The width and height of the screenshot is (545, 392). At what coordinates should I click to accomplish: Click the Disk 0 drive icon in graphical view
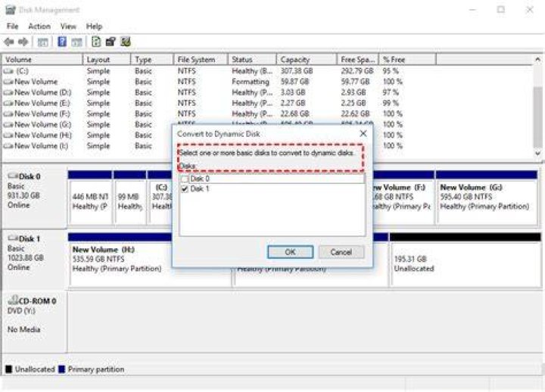(x=13, y=176)
